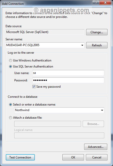Screen dimensions: 113x166
Task: Choose Select or enter a database name
Action: click(x=11, y=105)
